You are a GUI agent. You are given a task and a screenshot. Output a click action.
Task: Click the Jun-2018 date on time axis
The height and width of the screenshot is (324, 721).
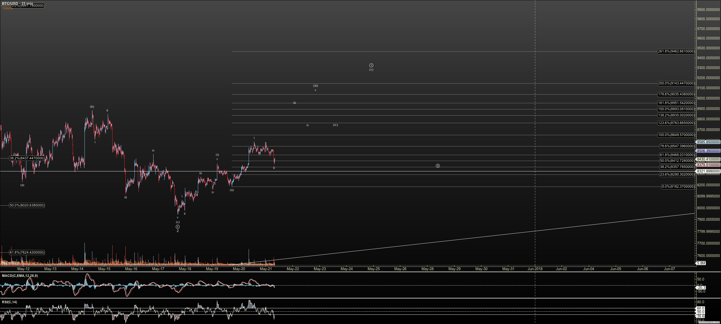click(535, 269)
